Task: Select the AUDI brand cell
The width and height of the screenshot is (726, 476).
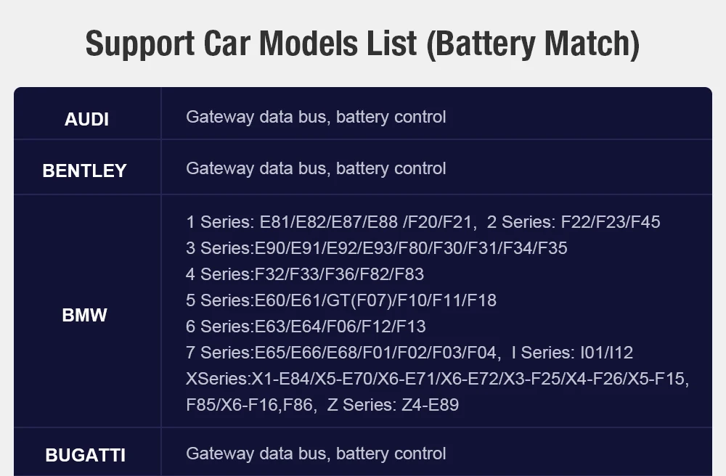Action: pyautogui.click(x=87, y=113)
